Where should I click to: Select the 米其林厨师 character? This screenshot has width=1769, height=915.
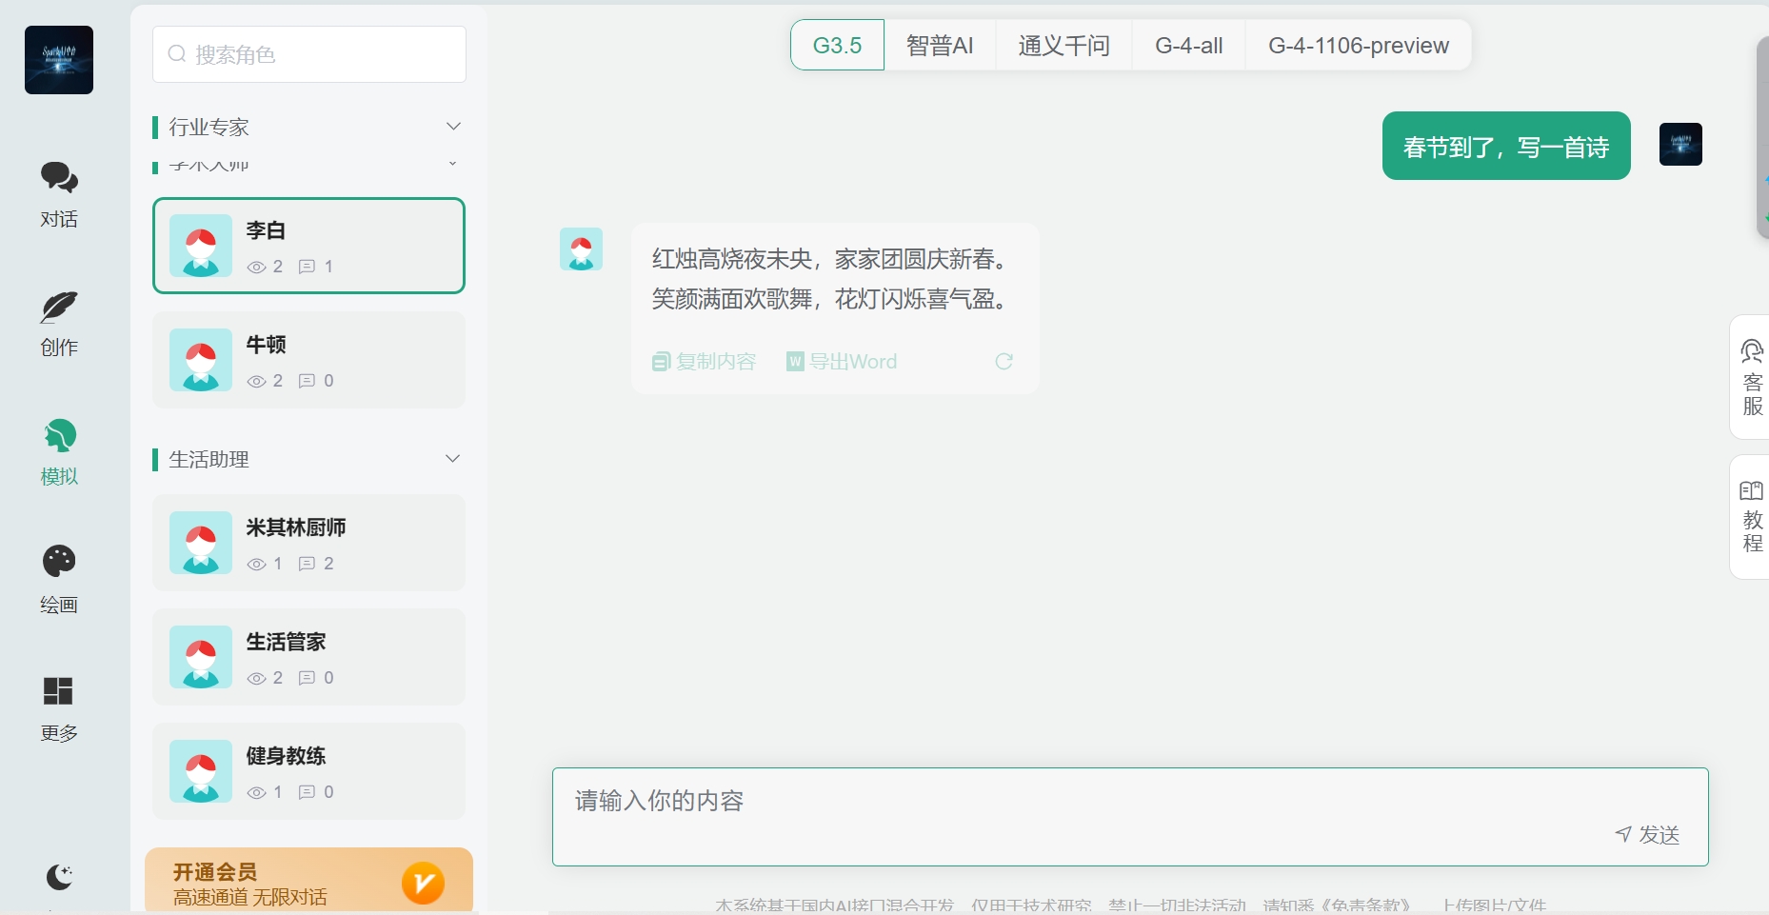point(309,543)
